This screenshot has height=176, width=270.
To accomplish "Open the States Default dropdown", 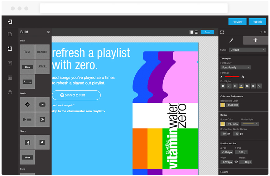I will pos(247,50).
